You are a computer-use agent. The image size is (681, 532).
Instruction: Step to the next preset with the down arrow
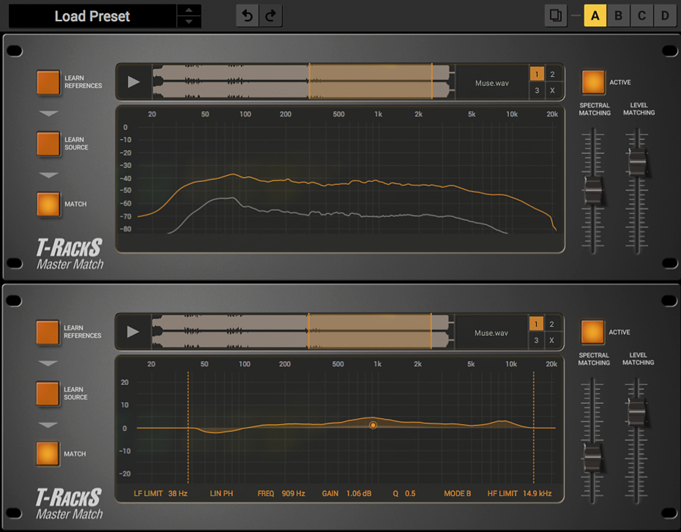(189, 22)
